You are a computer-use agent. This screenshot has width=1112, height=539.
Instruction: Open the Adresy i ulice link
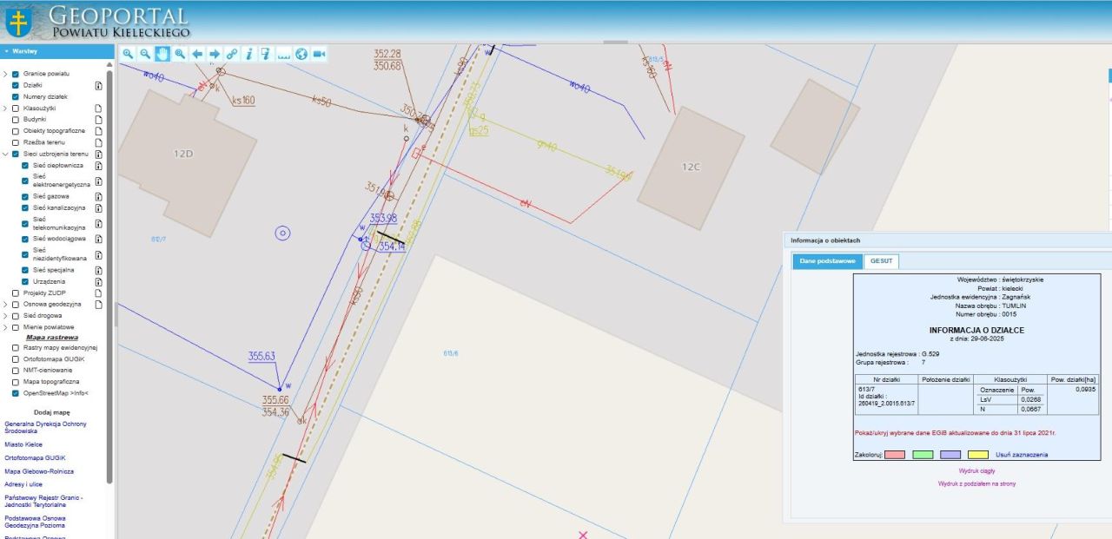23,484
